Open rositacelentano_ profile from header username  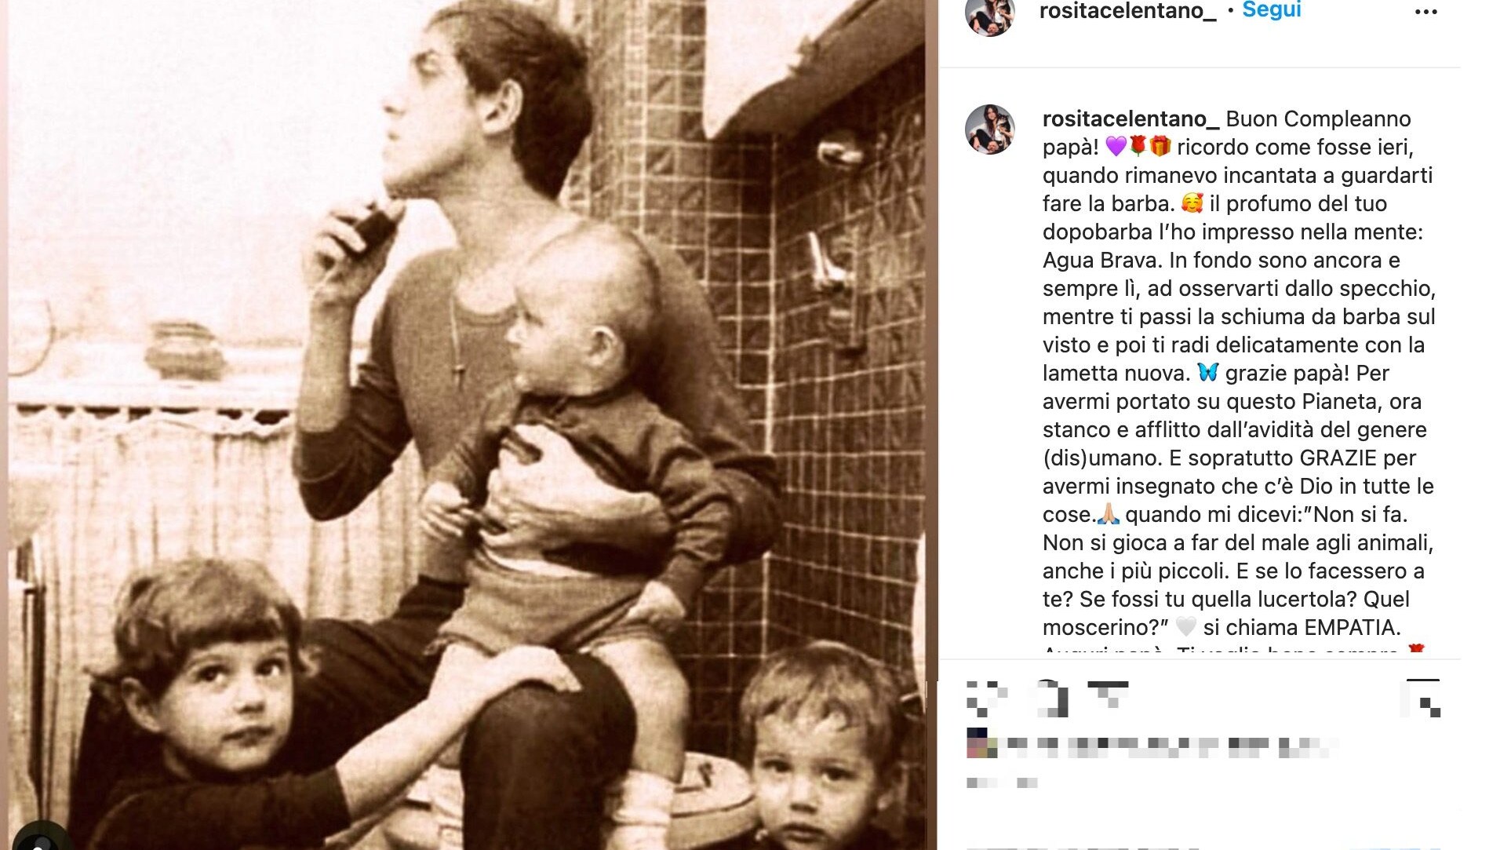click(x=1127, y=10)
